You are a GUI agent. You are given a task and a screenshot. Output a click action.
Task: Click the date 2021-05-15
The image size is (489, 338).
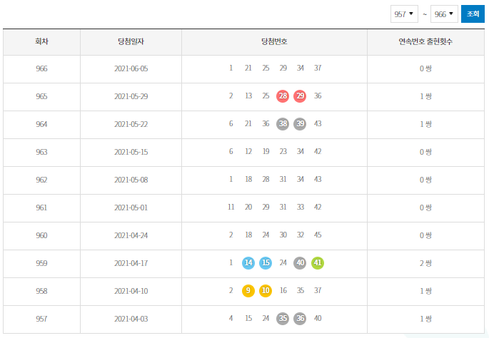131,152
